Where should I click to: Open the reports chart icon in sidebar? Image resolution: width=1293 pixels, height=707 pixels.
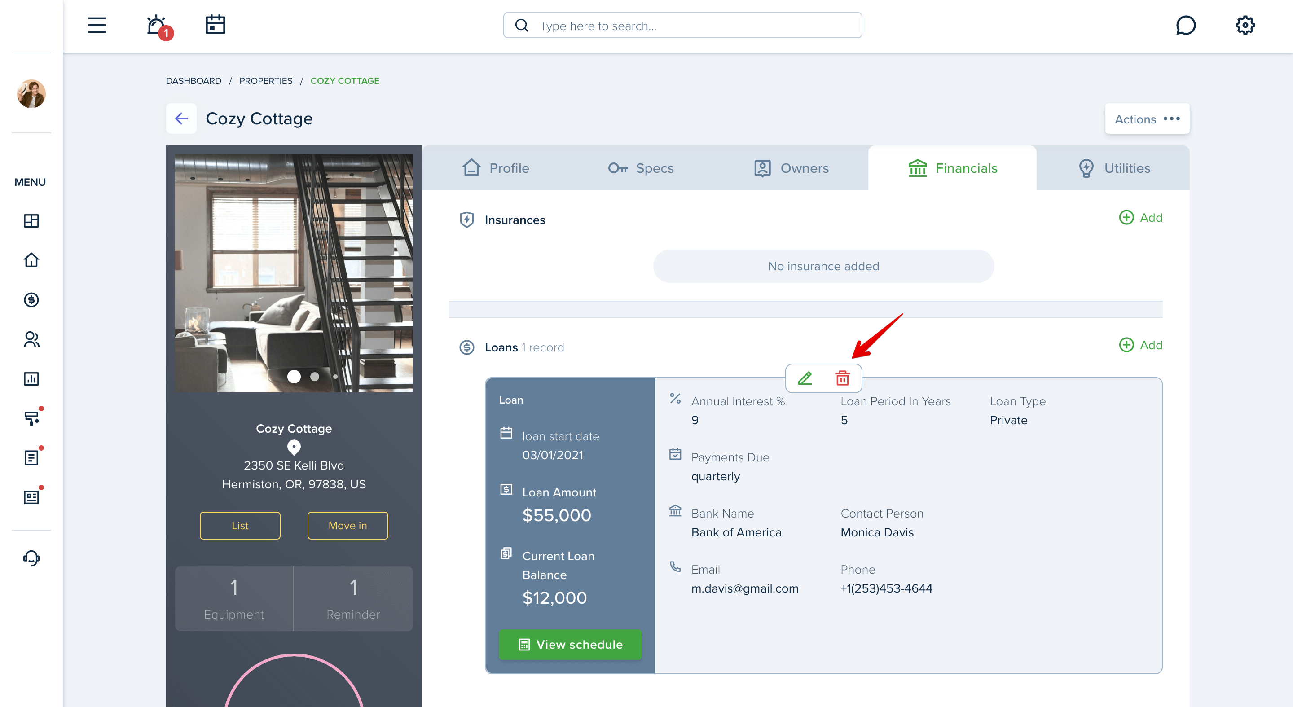[x=31, y=379]
